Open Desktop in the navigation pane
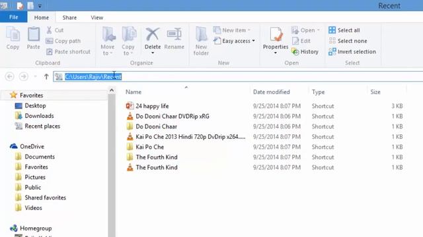 pyautogui.click(x=30, y=105)
